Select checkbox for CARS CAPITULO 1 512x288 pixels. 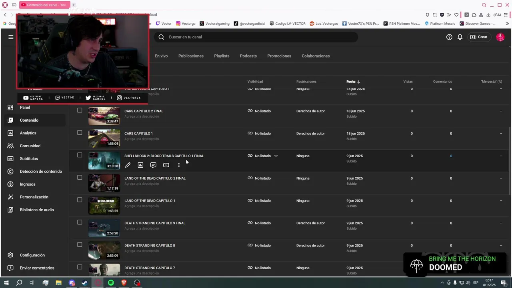tap(80, 133)
